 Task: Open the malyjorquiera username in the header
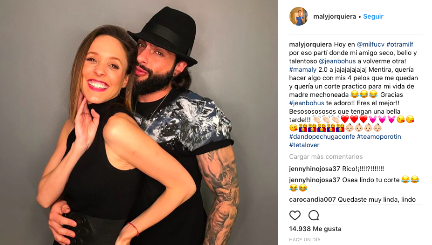[x=335, y=16]
